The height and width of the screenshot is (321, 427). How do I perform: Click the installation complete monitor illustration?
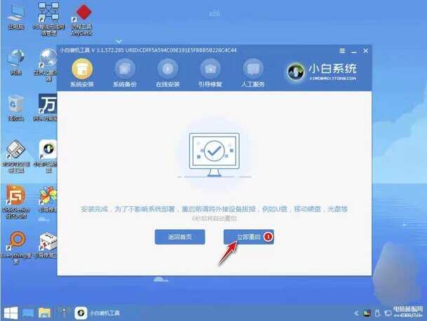(x=215, y=155)
